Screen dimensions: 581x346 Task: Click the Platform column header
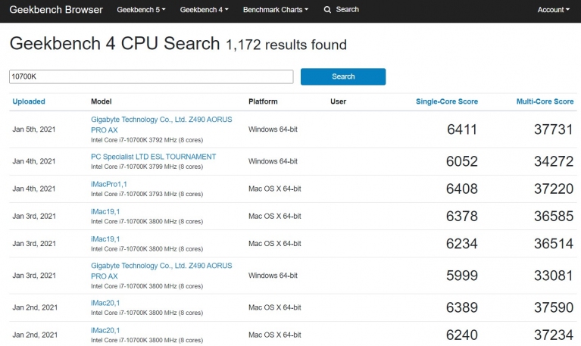coord(263,101)
